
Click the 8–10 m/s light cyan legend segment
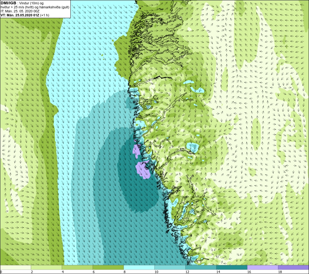click(139, 267)
